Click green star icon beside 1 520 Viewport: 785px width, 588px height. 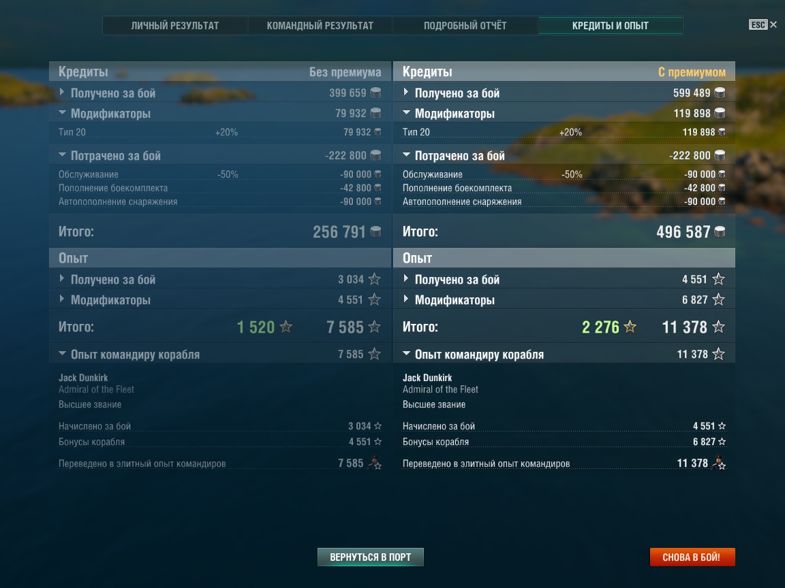[286, 327]
